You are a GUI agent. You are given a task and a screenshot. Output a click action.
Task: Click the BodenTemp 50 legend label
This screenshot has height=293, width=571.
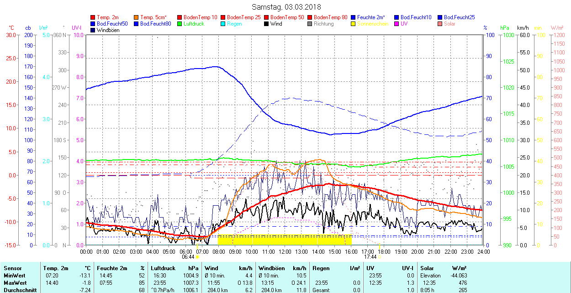(x=287, y=17)
